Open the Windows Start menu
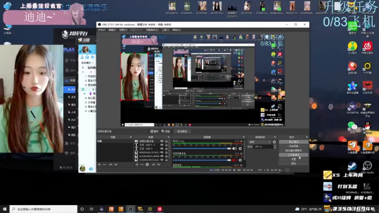Screen dimensions: 379x213 coord(5,209)
